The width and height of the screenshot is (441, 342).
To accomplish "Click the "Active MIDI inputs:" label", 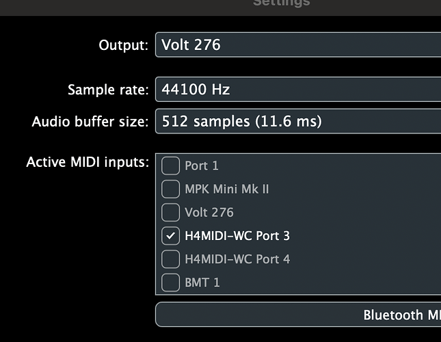I will coord(87,163).
